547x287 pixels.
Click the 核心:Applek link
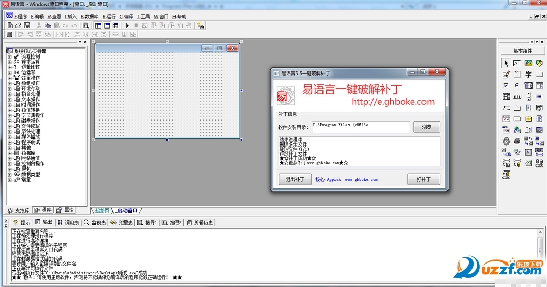(328, 179)
